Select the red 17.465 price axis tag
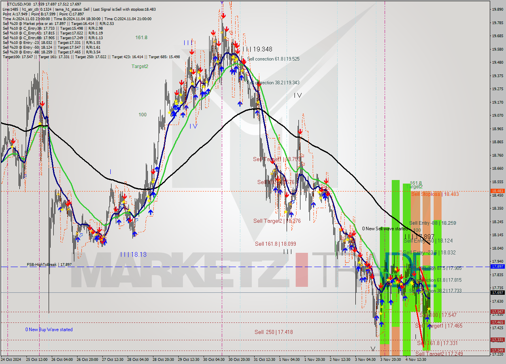The height and width of the screenshot is (364, 506). pyautogui.click(x=498, y=322)
